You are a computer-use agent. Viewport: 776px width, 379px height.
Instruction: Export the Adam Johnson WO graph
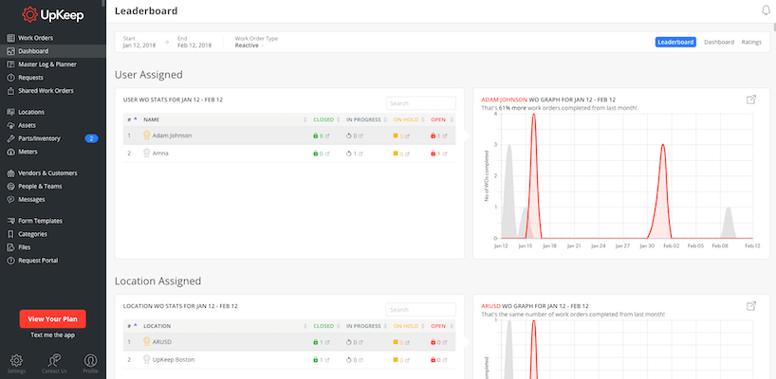[x=751, y=99]
